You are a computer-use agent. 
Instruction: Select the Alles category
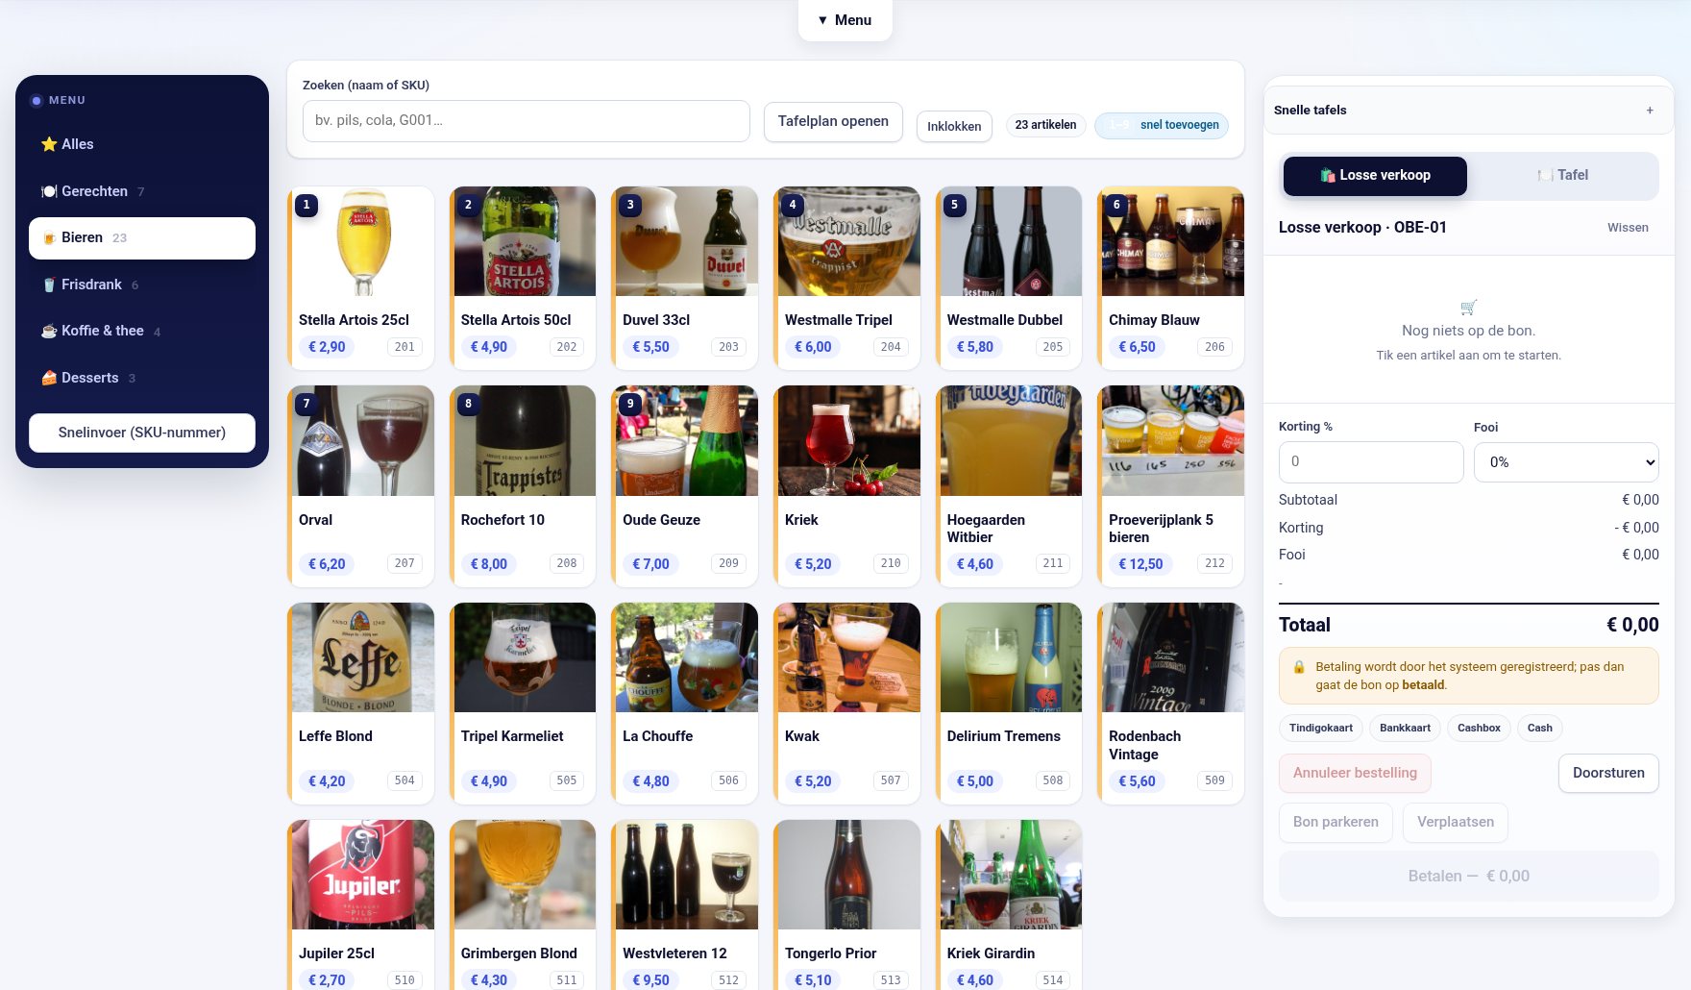click(x=142, y=144)
